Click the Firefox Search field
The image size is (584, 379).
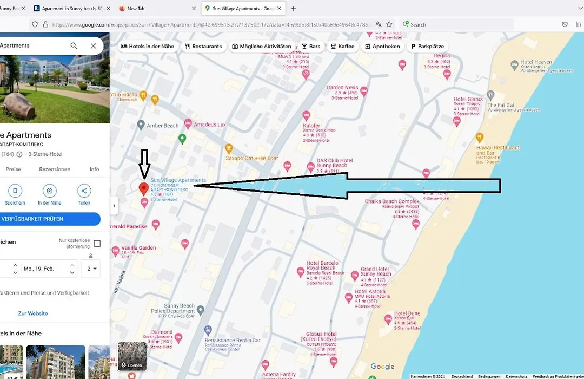[x=456, y=24]
